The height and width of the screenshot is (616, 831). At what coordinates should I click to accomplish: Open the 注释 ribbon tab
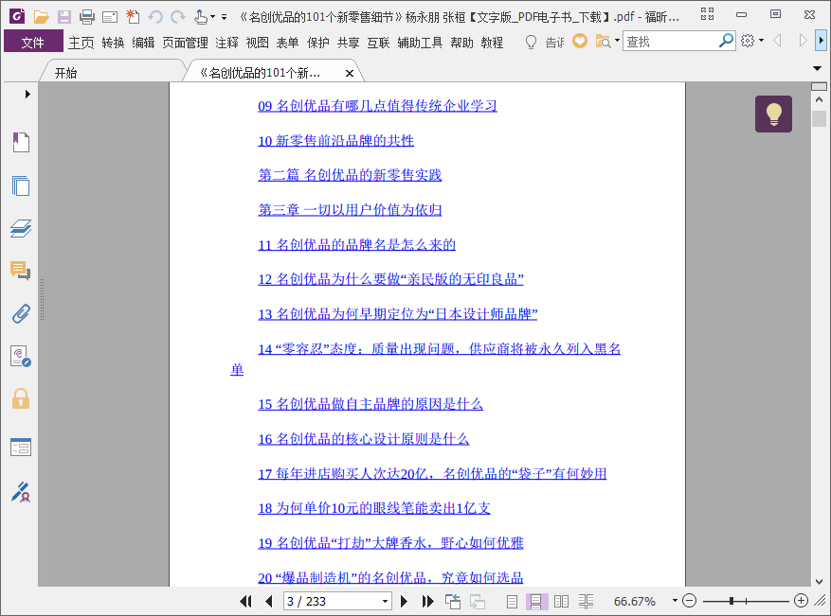[x=226, y=43]
